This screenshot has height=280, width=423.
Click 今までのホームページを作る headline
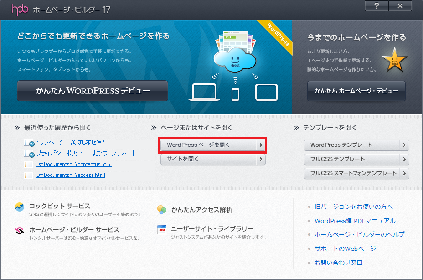[x=356, y=37]
